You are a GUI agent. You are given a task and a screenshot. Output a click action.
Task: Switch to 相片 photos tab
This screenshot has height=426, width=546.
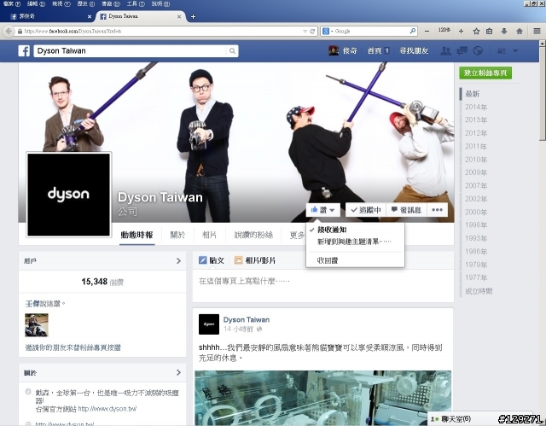tap(209, 235)
